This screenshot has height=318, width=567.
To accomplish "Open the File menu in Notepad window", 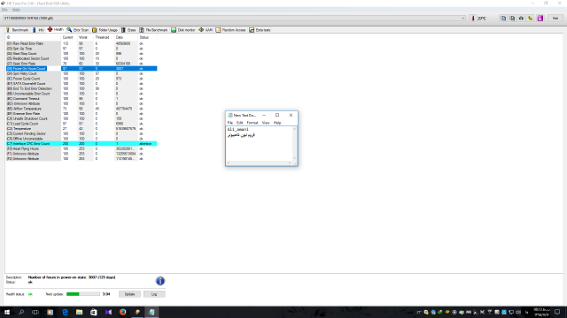I will click(x=230, y=123).
